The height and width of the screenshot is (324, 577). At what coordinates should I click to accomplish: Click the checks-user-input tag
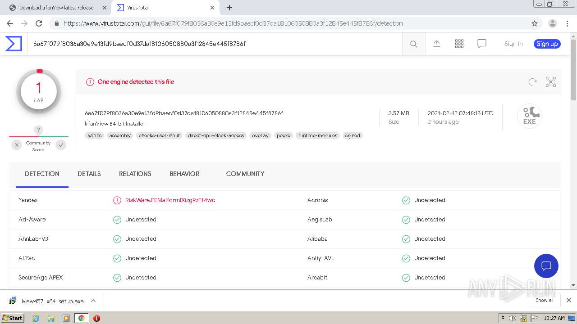[x=159, y=135]
